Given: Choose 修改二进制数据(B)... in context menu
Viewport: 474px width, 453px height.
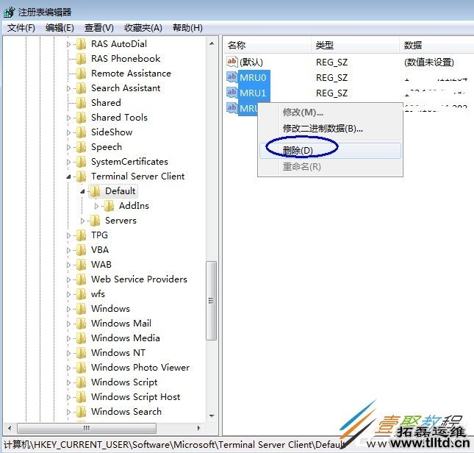Looking at the screenshot, I should [330, 129].
